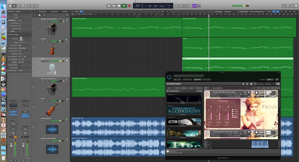Open the Action Strikes library banner
The height and width of the screenshot is (162, 299).
tap(184, 122)
